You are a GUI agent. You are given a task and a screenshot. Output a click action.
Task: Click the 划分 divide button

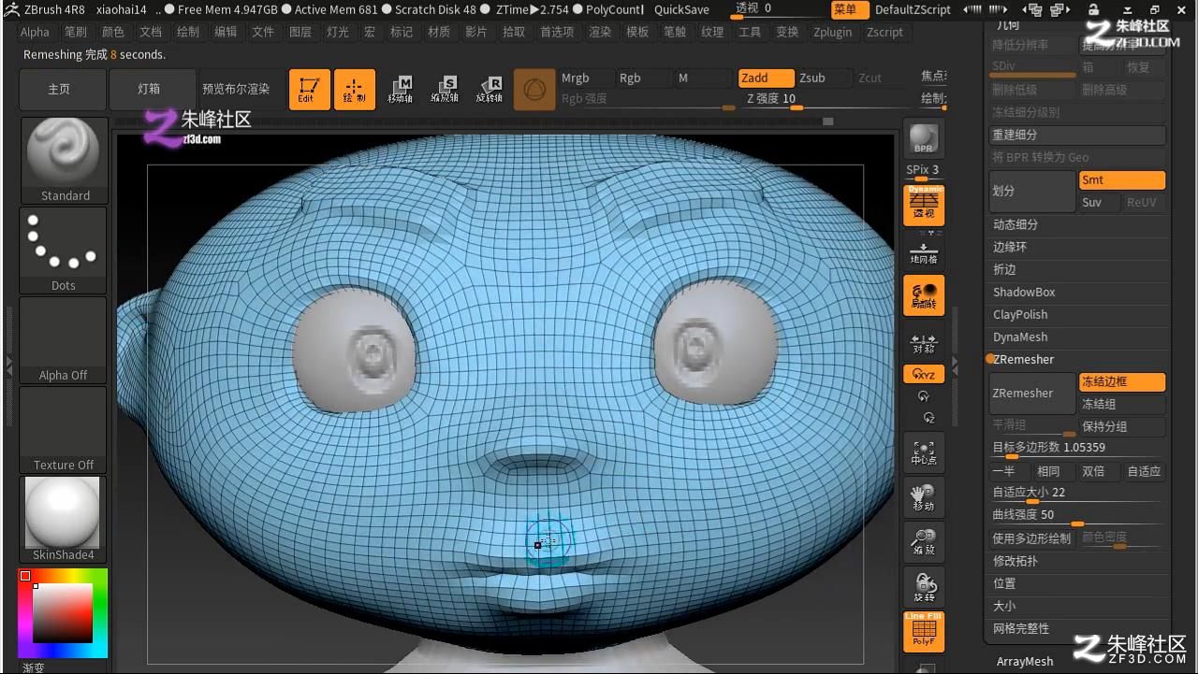1032,192
